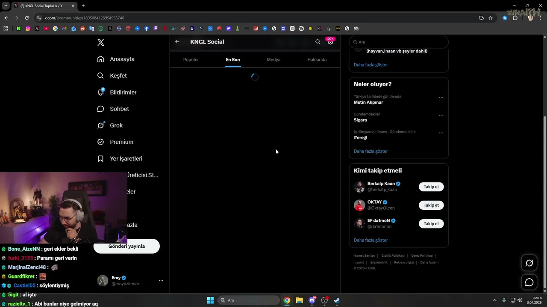Click the Grok sidebar icon
This screenshot has width=547, height=307.
click(100, 125)
